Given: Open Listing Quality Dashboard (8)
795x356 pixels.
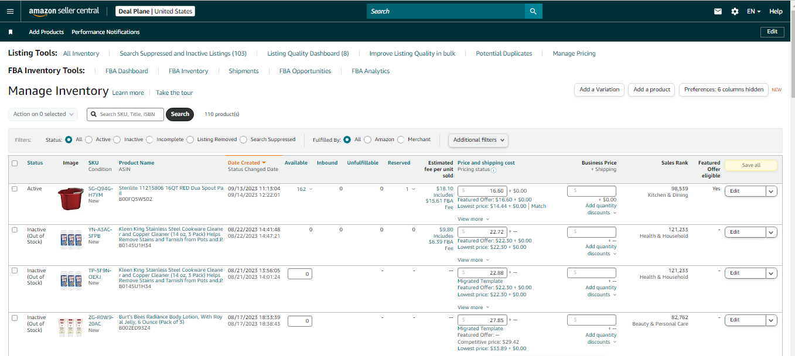Looking at the screenshot, I should [x=308, y=53].
